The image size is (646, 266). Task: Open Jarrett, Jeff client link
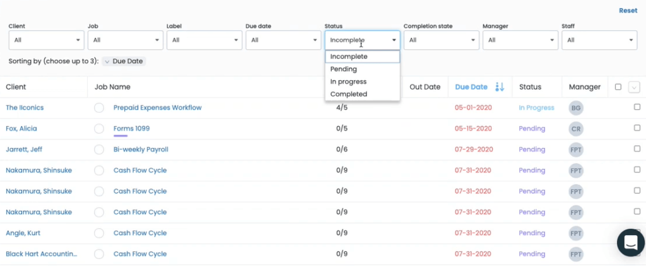coord(24,149)
